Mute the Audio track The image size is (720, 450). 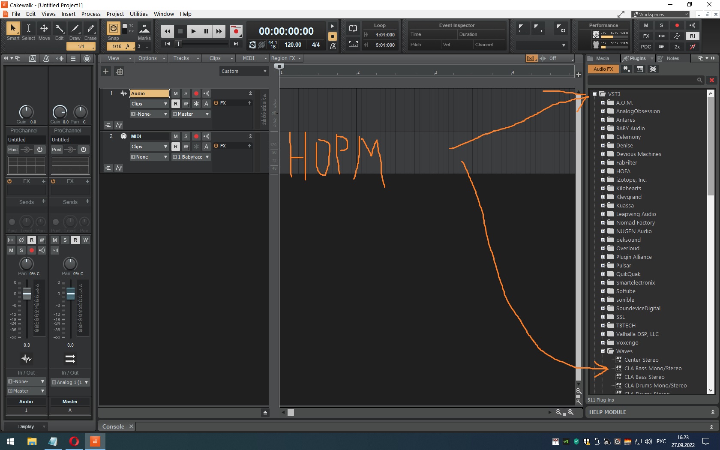coord(176,93)
